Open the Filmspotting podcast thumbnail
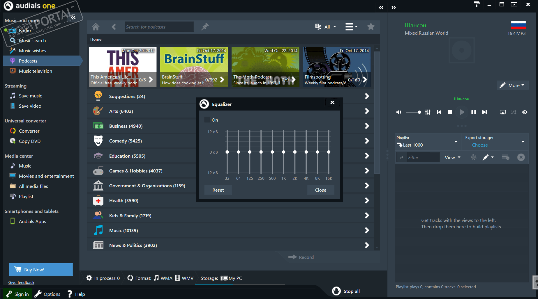Screen dimensions: 538x299 pyautogui.click(x=337, y=67)
